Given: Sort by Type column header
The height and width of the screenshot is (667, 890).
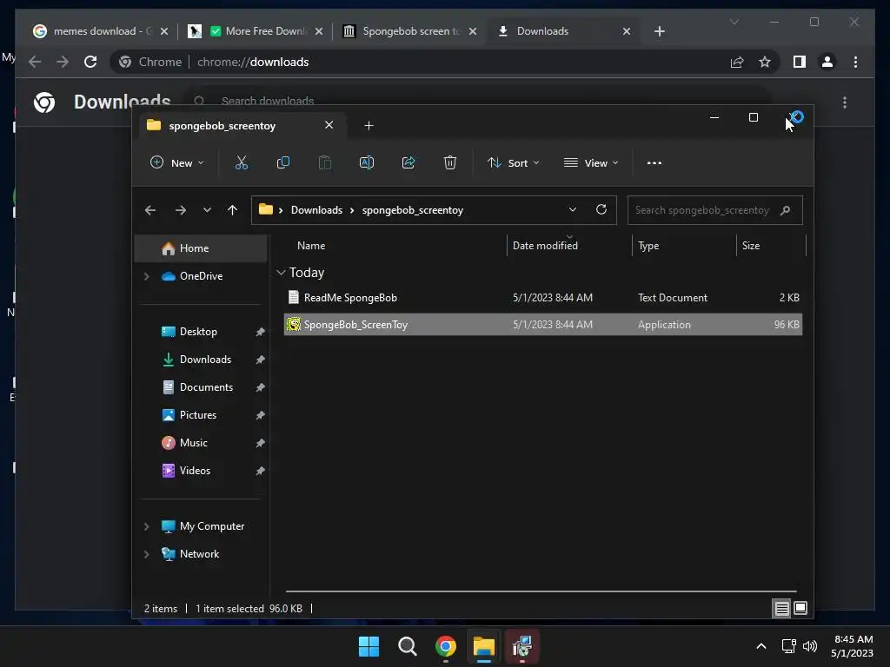Looking at the screenshot, I should tap(648, 246).
